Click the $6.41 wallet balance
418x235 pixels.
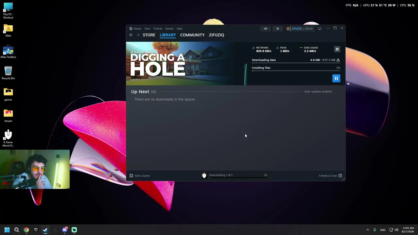coord(309,29)
